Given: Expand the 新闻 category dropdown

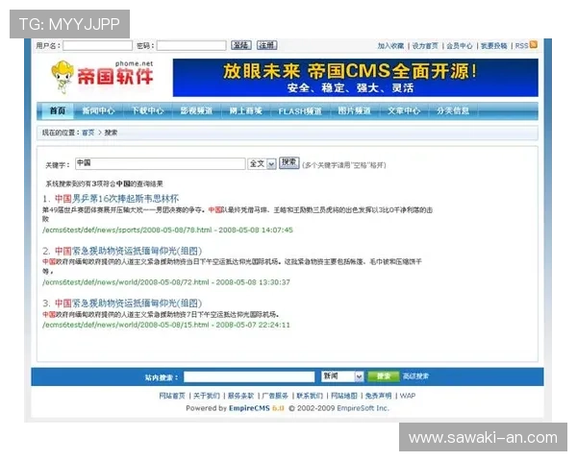Looking at the screenshot, I should (x=342, y=376).
